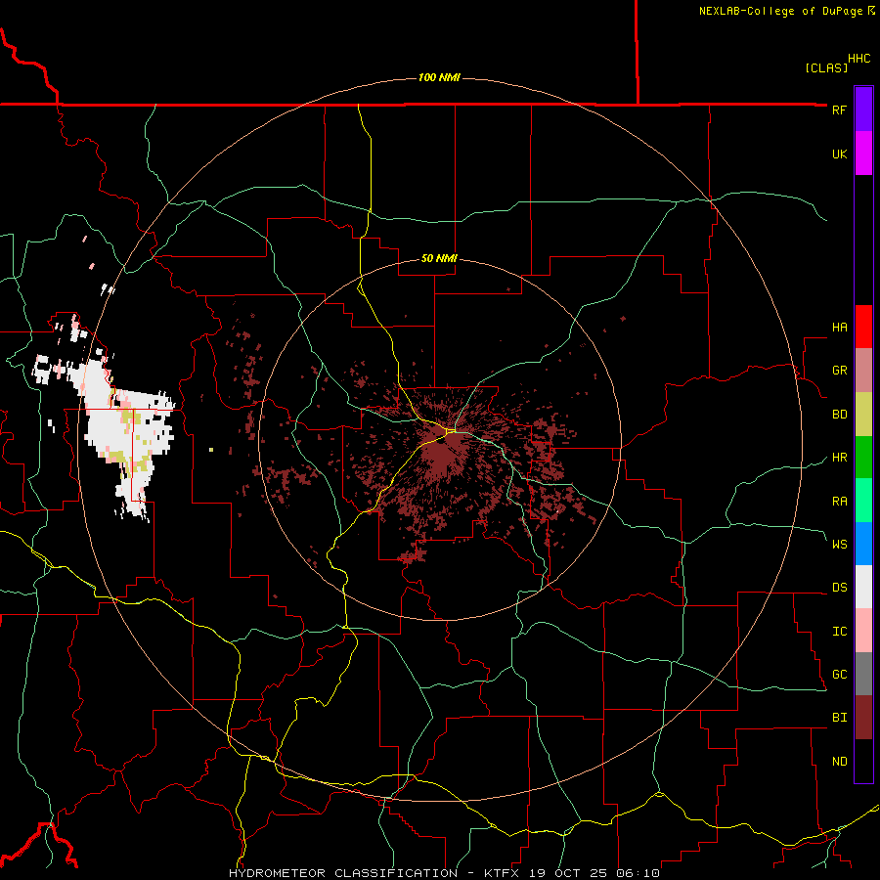The height and width of the screenshot is (880, 880).
Task: Click the red HA legend swatch
Action: pos(863,327)
